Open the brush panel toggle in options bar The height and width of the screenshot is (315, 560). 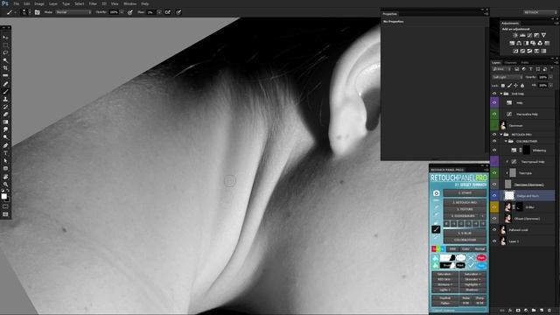coord(37,12)
